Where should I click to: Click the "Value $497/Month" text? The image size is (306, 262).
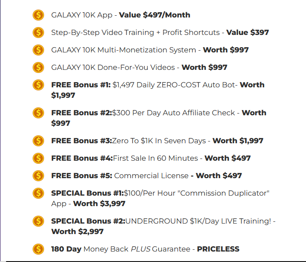pyautogui.click(x=154, y=15)
